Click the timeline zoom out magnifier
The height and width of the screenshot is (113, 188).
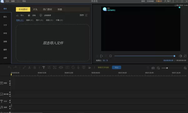[x=158, y=68]
